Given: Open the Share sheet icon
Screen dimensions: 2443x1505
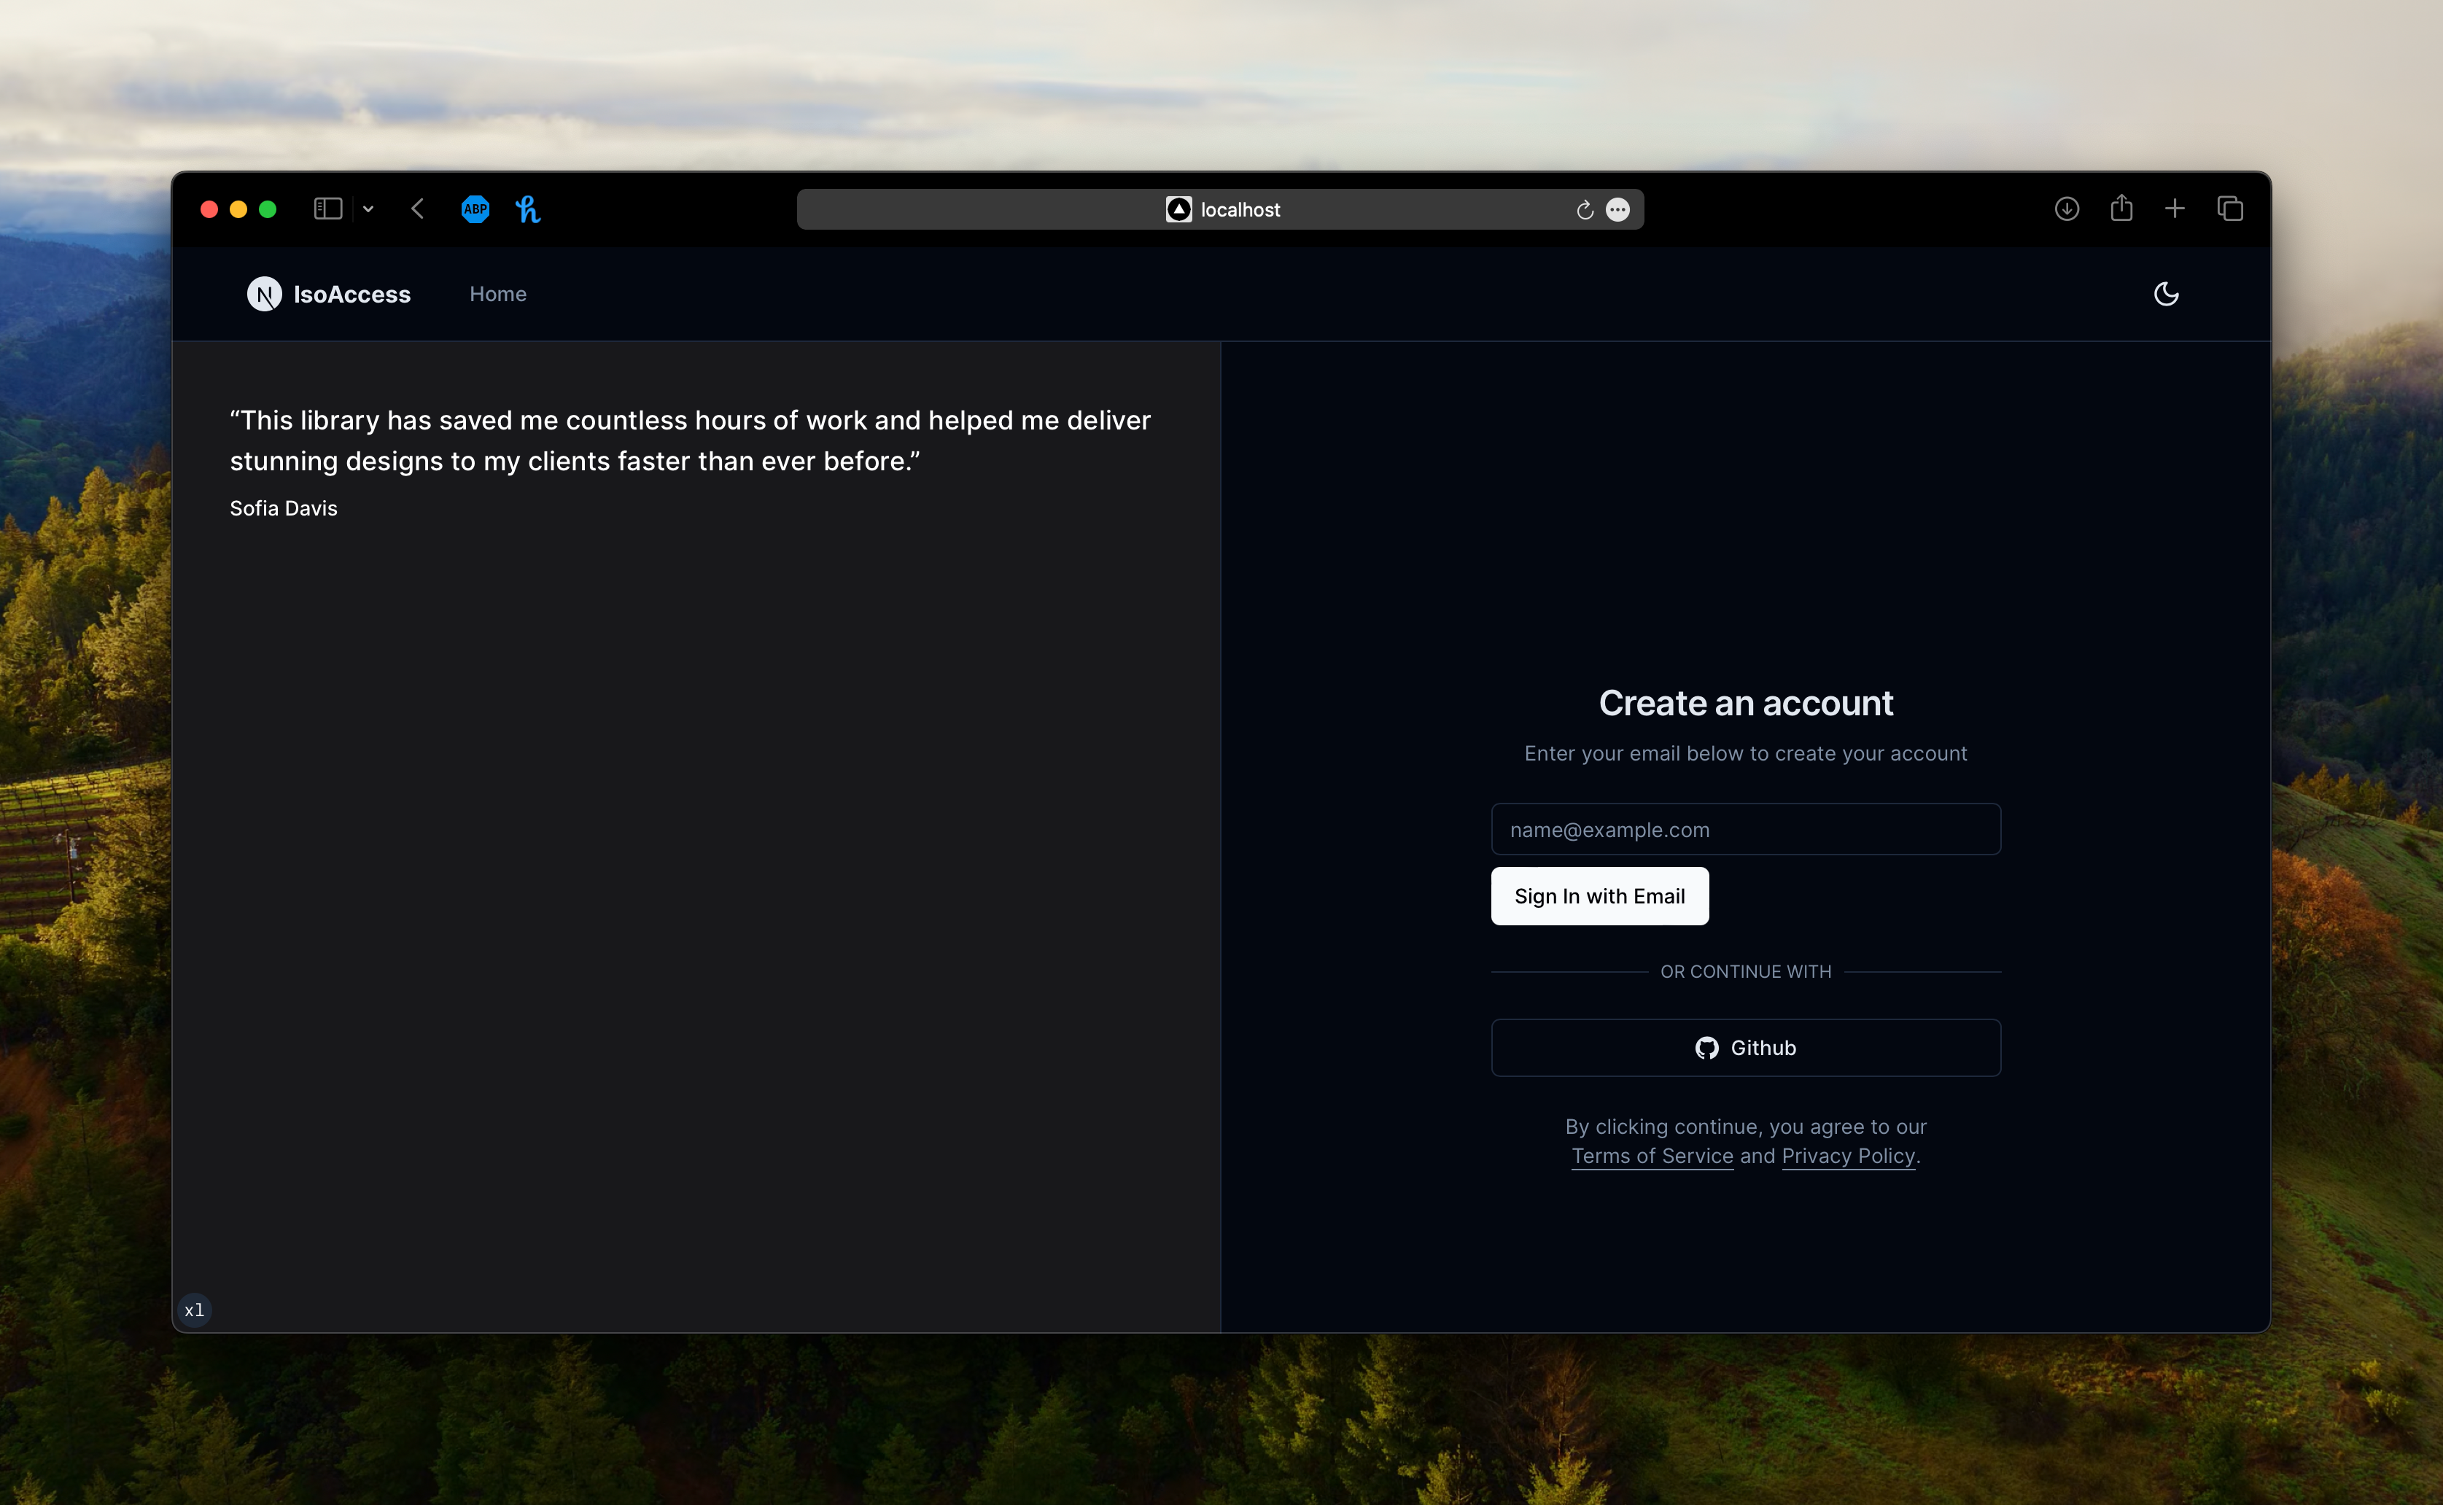Looking at the screenshot, I should [x=2121, y=208].
